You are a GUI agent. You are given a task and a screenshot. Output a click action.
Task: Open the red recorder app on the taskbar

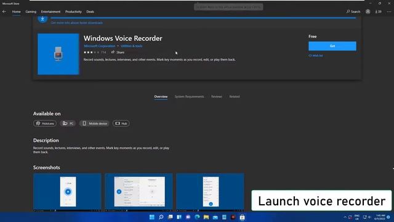click(x=233, y=217)
